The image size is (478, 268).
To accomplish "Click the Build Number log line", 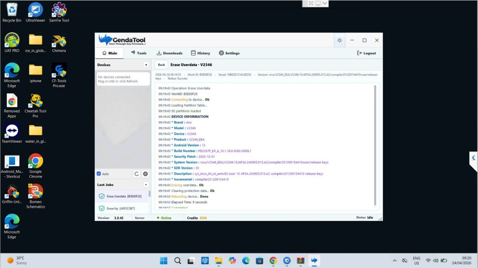I will pyautogui.click(x=205, y=151).
